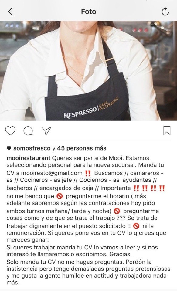Share the post with paper plane icon
The image size is (177, 291).
tap(46, 130)
